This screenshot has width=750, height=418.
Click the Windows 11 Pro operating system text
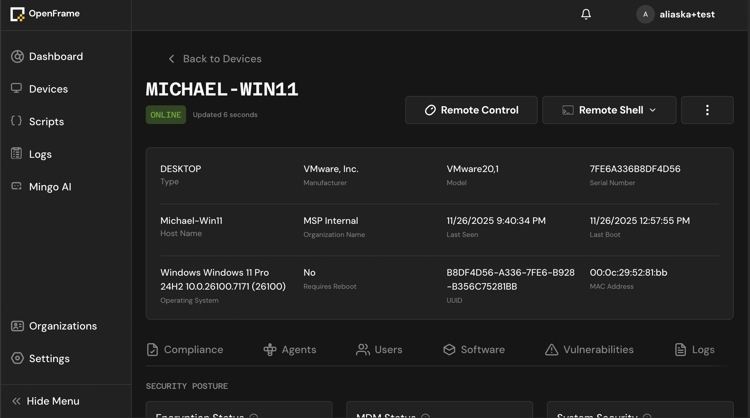[223, 279]
